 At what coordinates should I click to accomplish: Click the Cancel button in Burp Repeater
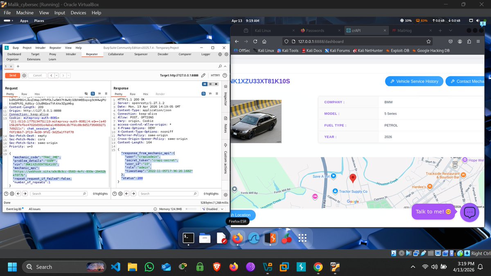click(37, 75)
